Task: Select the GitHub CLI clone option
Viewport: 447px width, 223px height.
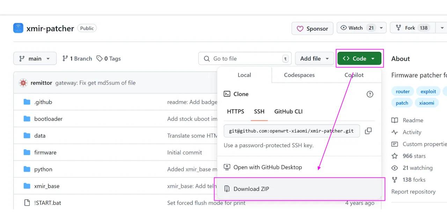Action: (288, 111)
